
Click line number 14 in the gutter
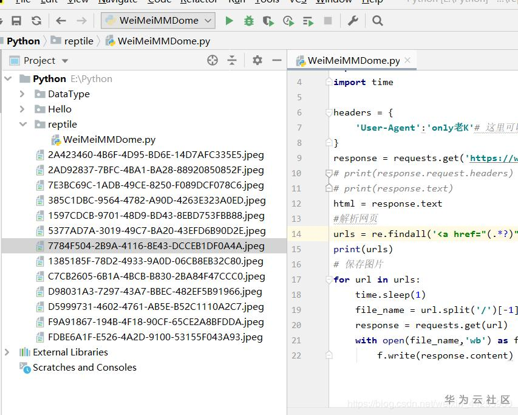(x=296, y=235)
